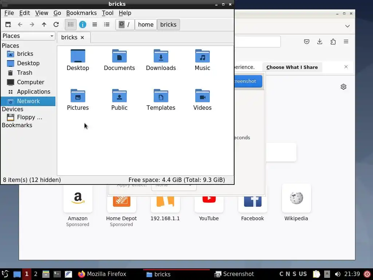Click show desktop icon in taskbar

coord(17,274)
